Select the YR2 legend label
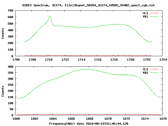 tap(145, 73)
